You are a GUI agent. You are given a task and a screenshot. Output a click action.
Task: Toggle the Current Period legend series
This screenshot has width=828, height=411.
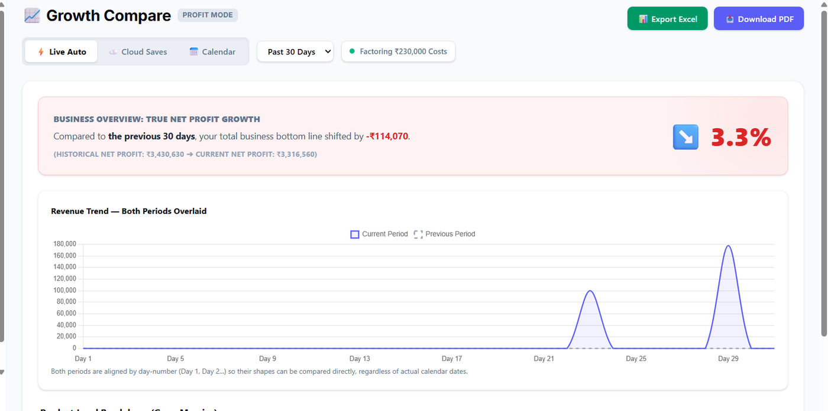click(x=379, y=234)
